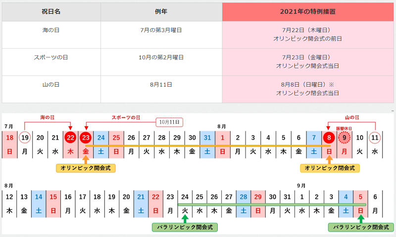The height and width of the screenshot is (237, 396).
Task: Click the red circled 22 date
Action: (71, 138)
